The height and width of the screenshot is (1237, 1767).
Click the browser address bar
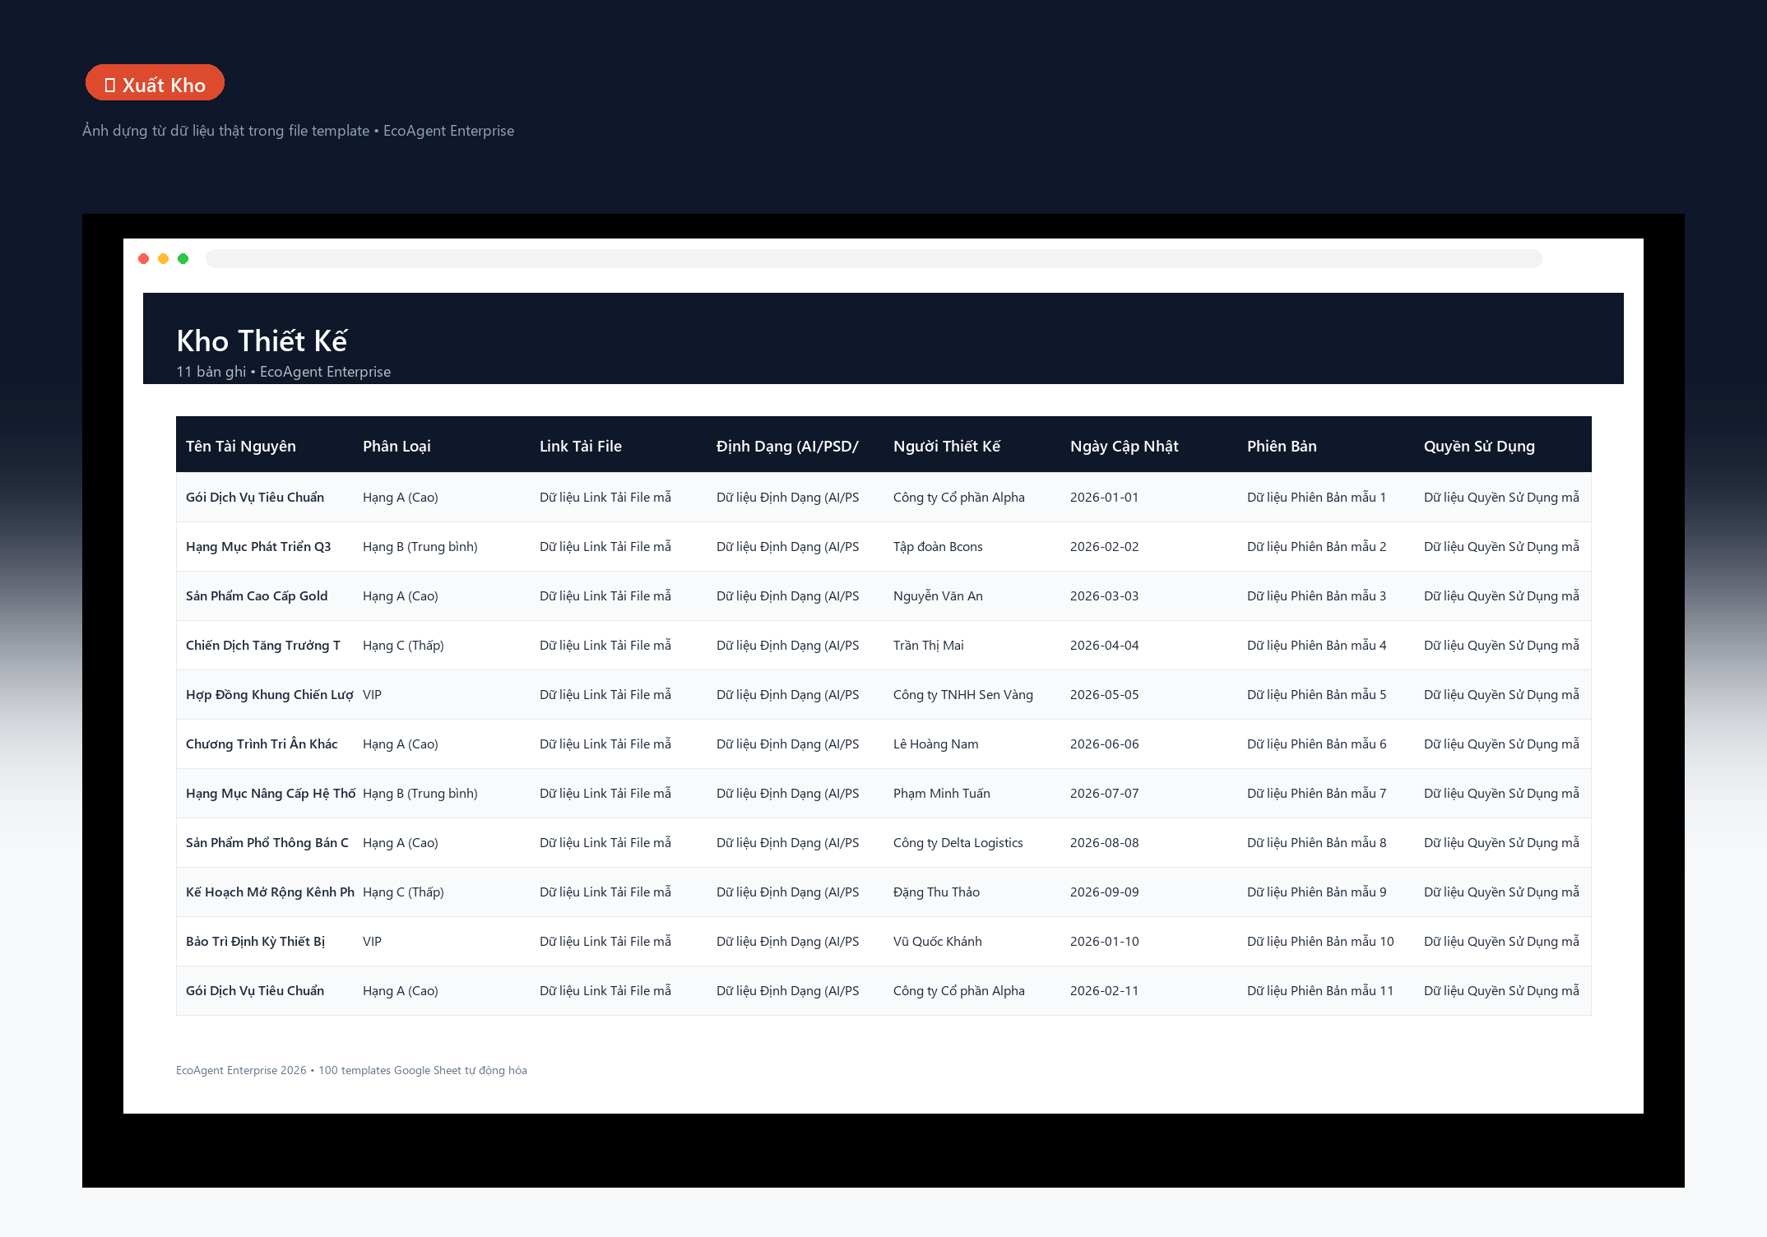[x=874, y=259]
